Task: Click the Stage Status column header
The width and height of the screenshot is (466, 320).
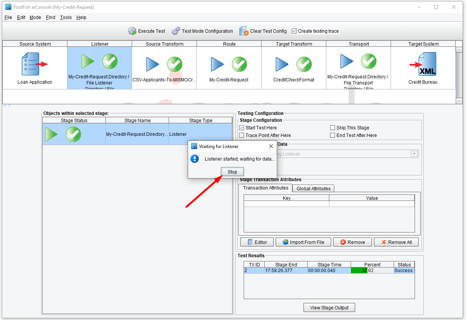Action: pos(74,120)
